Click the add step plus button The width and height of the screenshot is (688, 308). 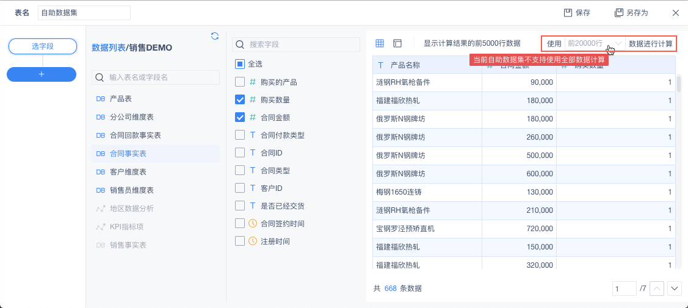pyautogui.click(x=42, y=74)
